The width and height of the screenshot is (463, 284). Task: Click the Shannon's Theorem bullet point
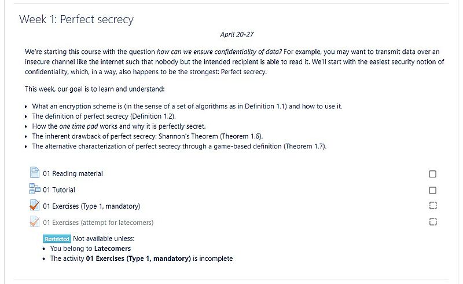(148, 136)
